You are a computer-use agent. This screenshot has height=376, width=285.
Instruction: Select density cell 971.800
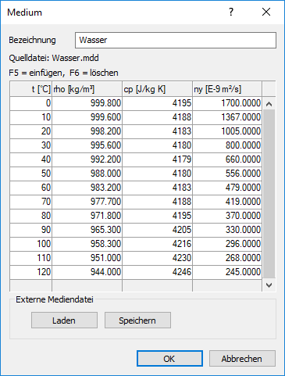87,216
